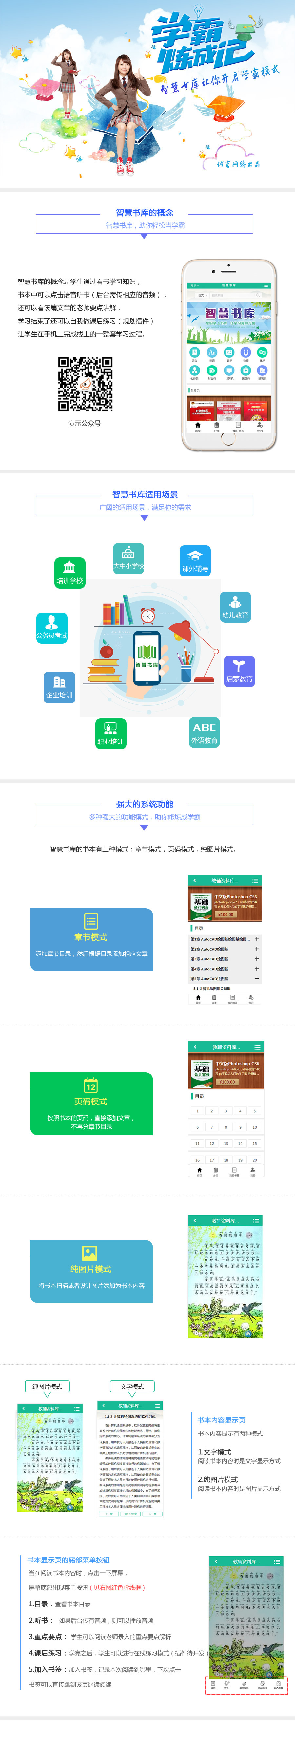Click the 公务员考试 person icon
This screenshot has width=295, height=1739.
52,628
